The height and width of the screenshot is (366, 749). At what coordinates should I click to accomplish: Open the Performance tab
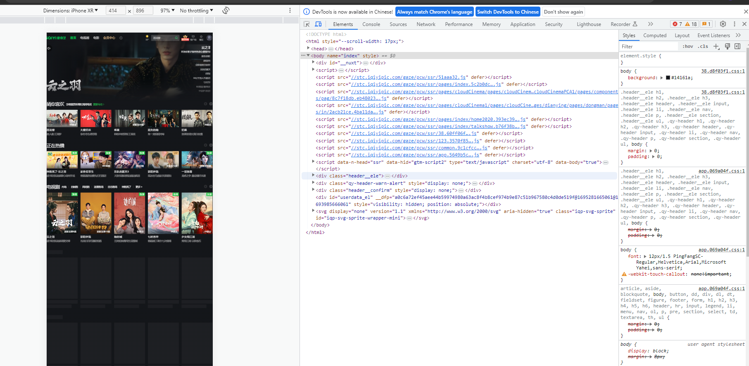(x=459, y=24)
